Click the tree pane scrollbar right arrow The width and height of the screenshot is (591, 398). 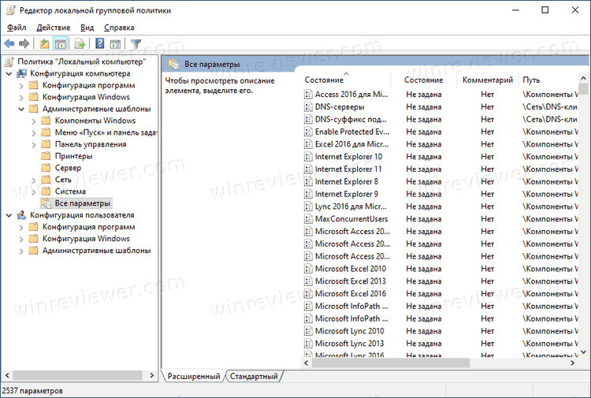click(x=151, y=375)
